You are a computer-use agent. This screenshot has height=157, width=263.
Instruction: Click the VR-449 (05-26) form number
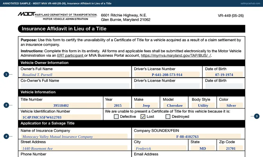pyautogui.click(x=230, y=15)
